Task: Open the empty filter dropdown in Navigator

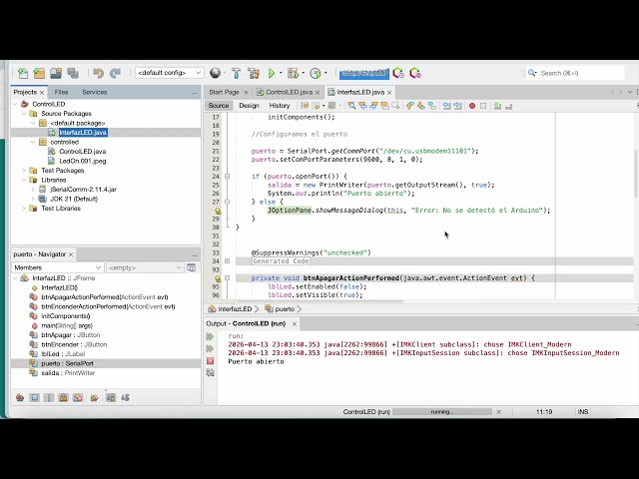Action: pos(145,267)
